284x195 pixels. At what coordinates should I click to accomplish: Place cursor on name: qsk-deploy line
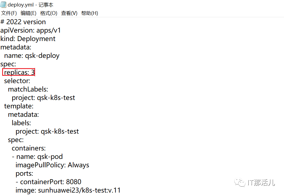click(x=32, y=56)
